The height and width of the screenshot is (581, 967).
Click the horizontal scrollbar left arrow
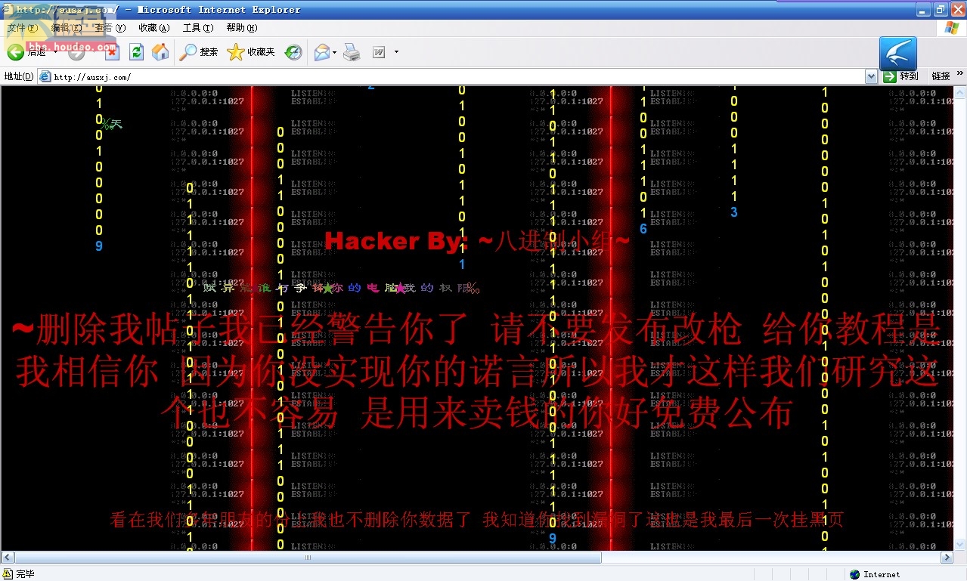coord(7,558)
